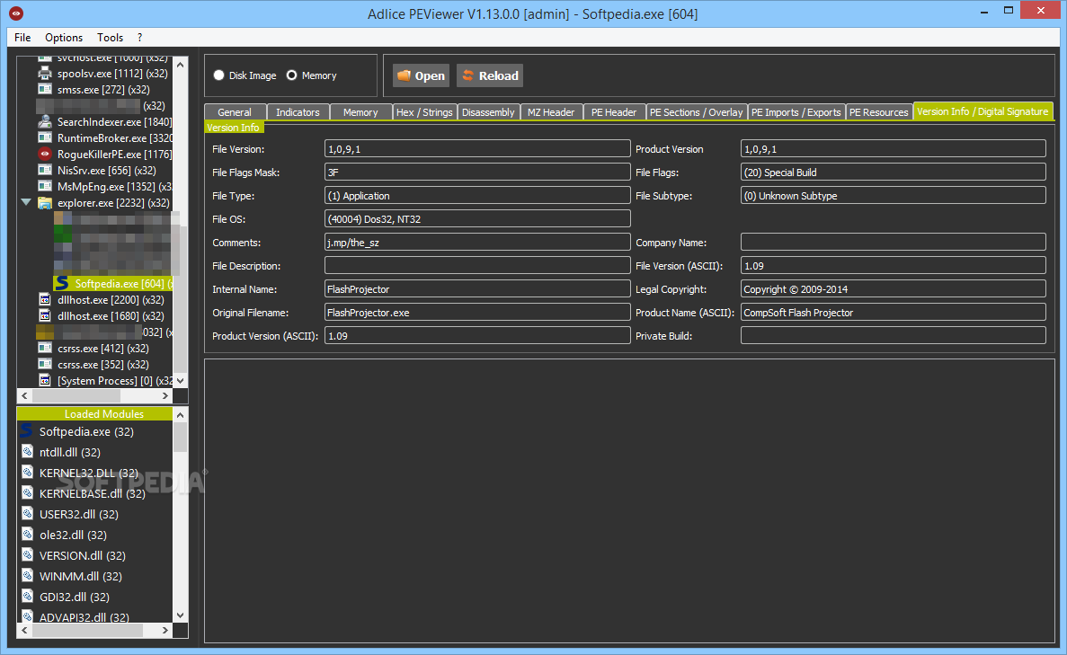Click the Product Name (ASCII) field
The width and height of the screenshot is (1067, 655).
pos(894,312)
